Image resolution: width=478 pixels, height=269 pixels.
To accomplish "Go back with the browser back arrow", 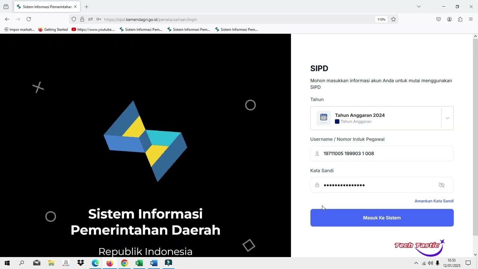I will [x=7, y=19].
